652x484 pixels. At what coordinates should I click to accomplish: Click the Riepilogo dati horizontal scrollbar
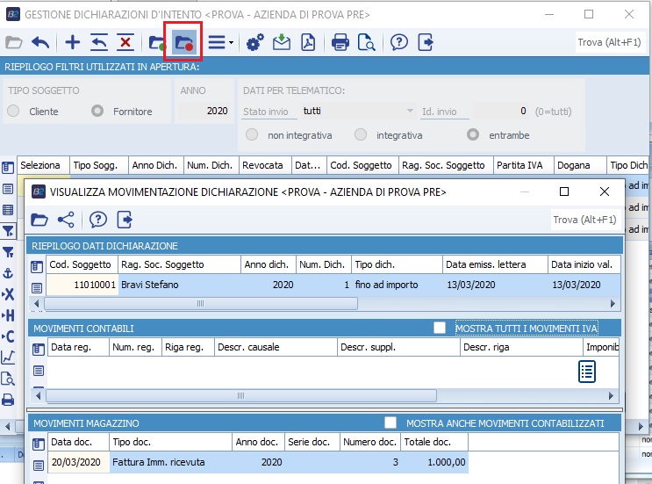click(x=200, y=303)
